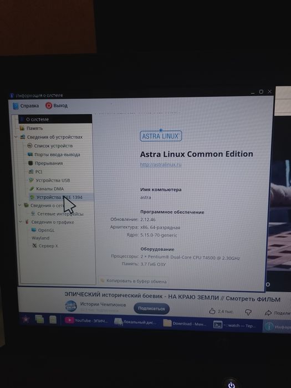Open the Истории Чемпионов channel name
291x388 pixels.
click(103, 304)
